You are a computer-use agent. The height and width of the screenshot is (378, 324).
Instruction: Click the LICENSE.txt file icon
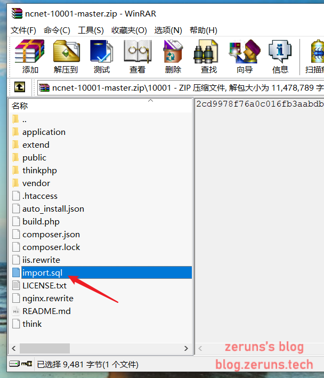16,285
